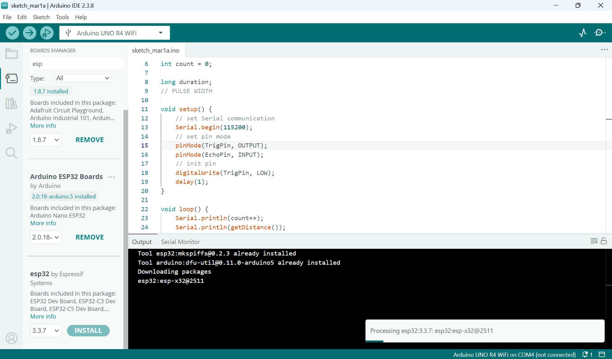Screen dimensions: 612x359
Task: Click line number 15 in the gutter
Action: coord(144,146)
